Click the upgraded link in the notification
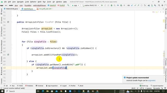Screen dimensions: 167x93 click(152, 80)
